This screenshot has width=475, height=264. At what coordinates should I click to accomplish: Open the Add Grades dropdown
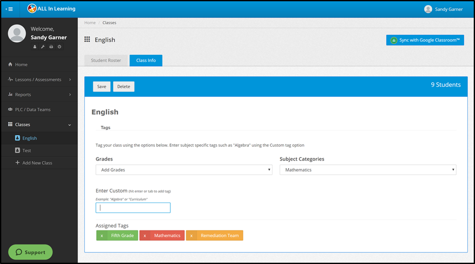(184, 170)
